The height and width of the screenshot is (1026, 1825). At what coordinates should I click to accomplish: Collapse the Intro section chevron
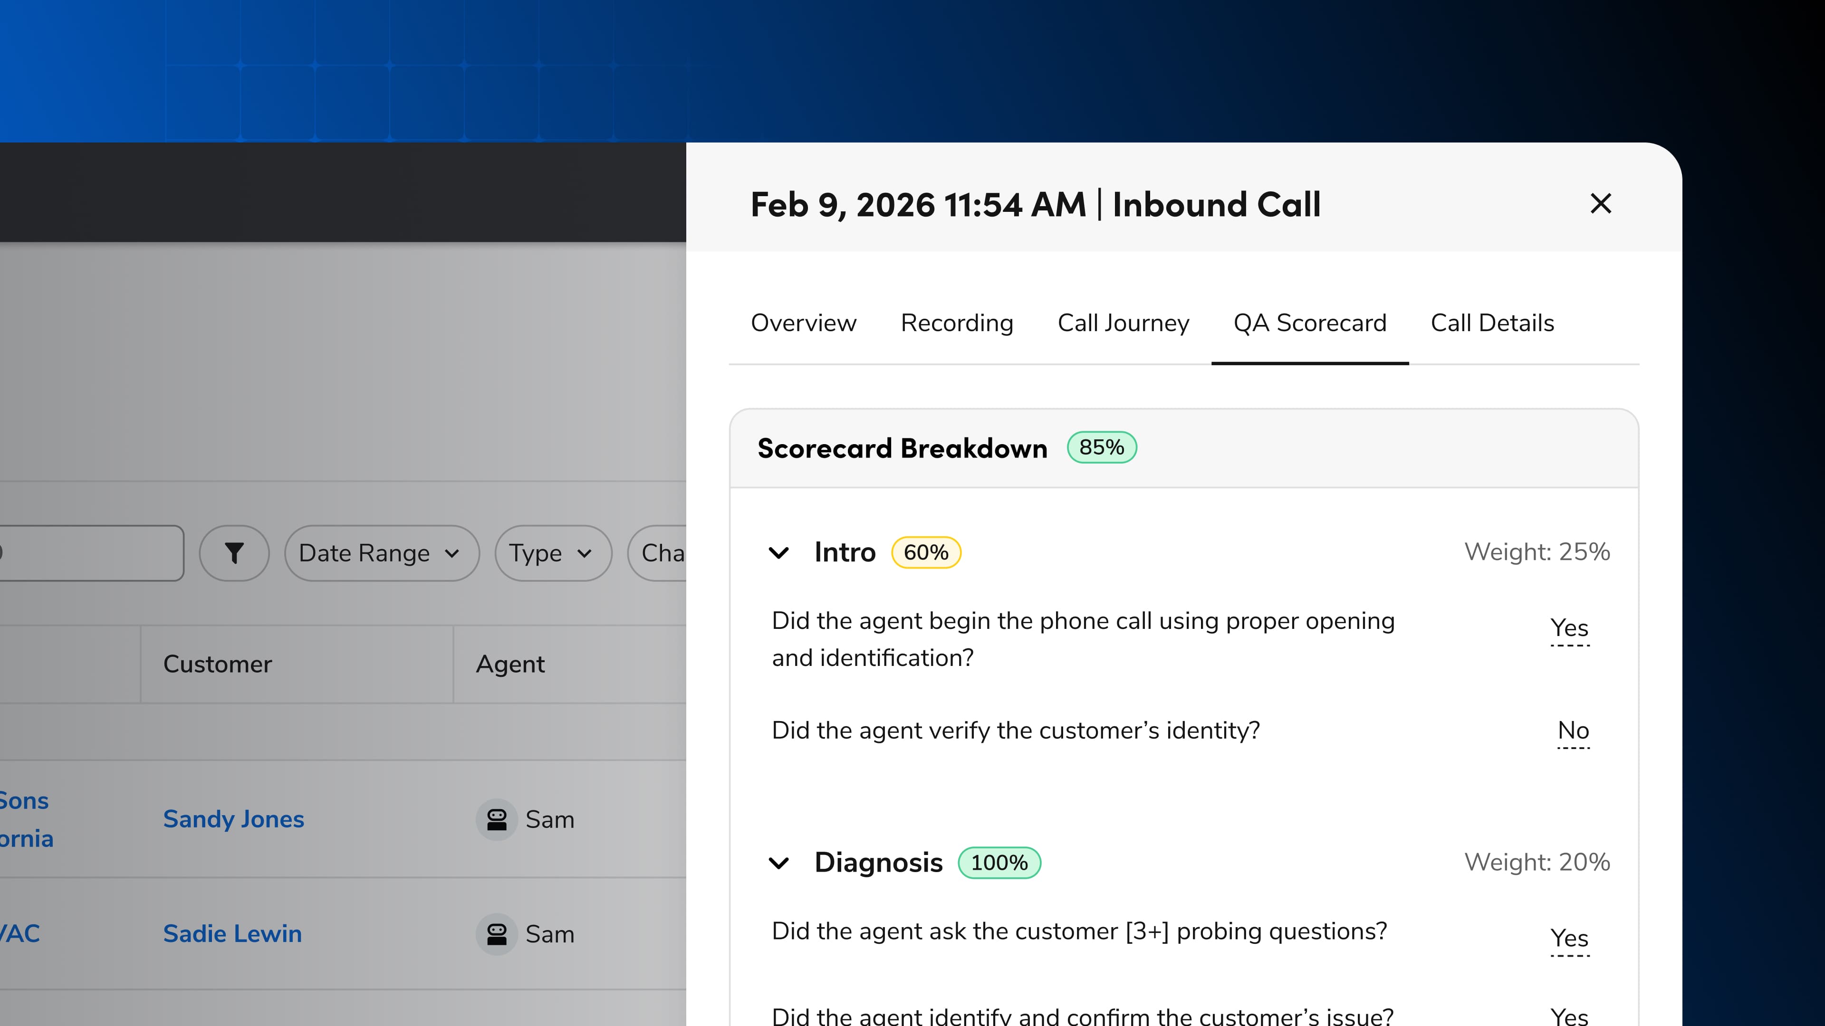[778, 553]
